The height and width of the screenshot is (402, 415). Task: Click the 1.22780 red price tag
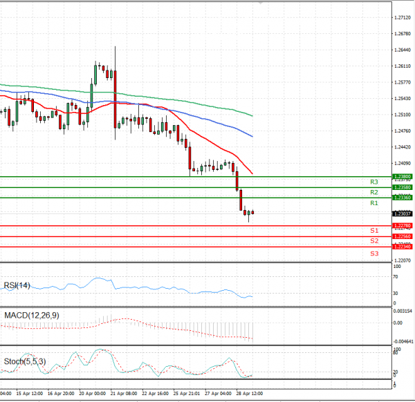tap(403, 226)
